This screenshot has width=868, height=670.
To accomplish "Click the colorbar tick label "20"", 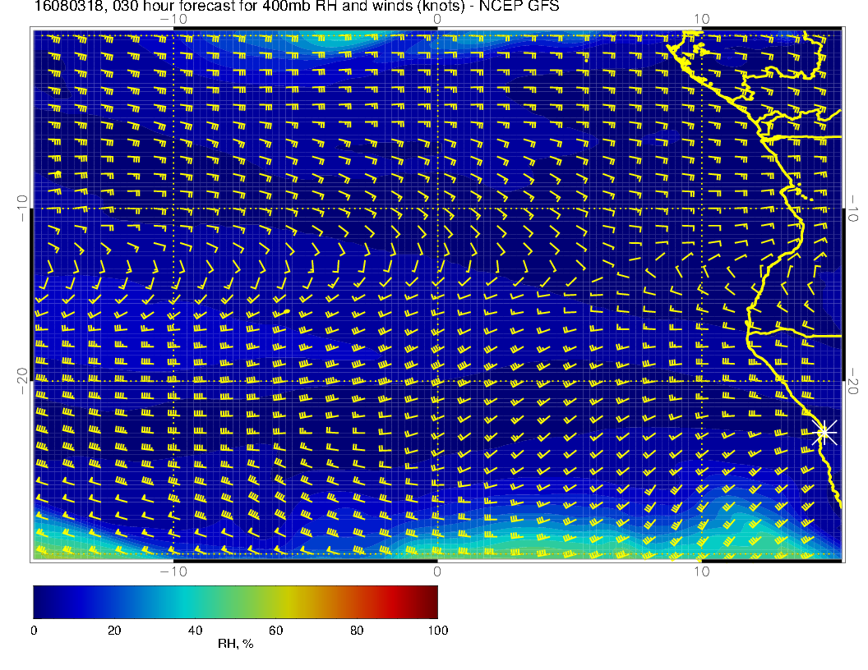I will coord(114,630).
